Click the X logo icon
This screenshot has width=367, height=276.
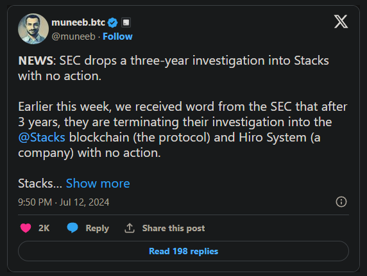click(x=341, y=22)
